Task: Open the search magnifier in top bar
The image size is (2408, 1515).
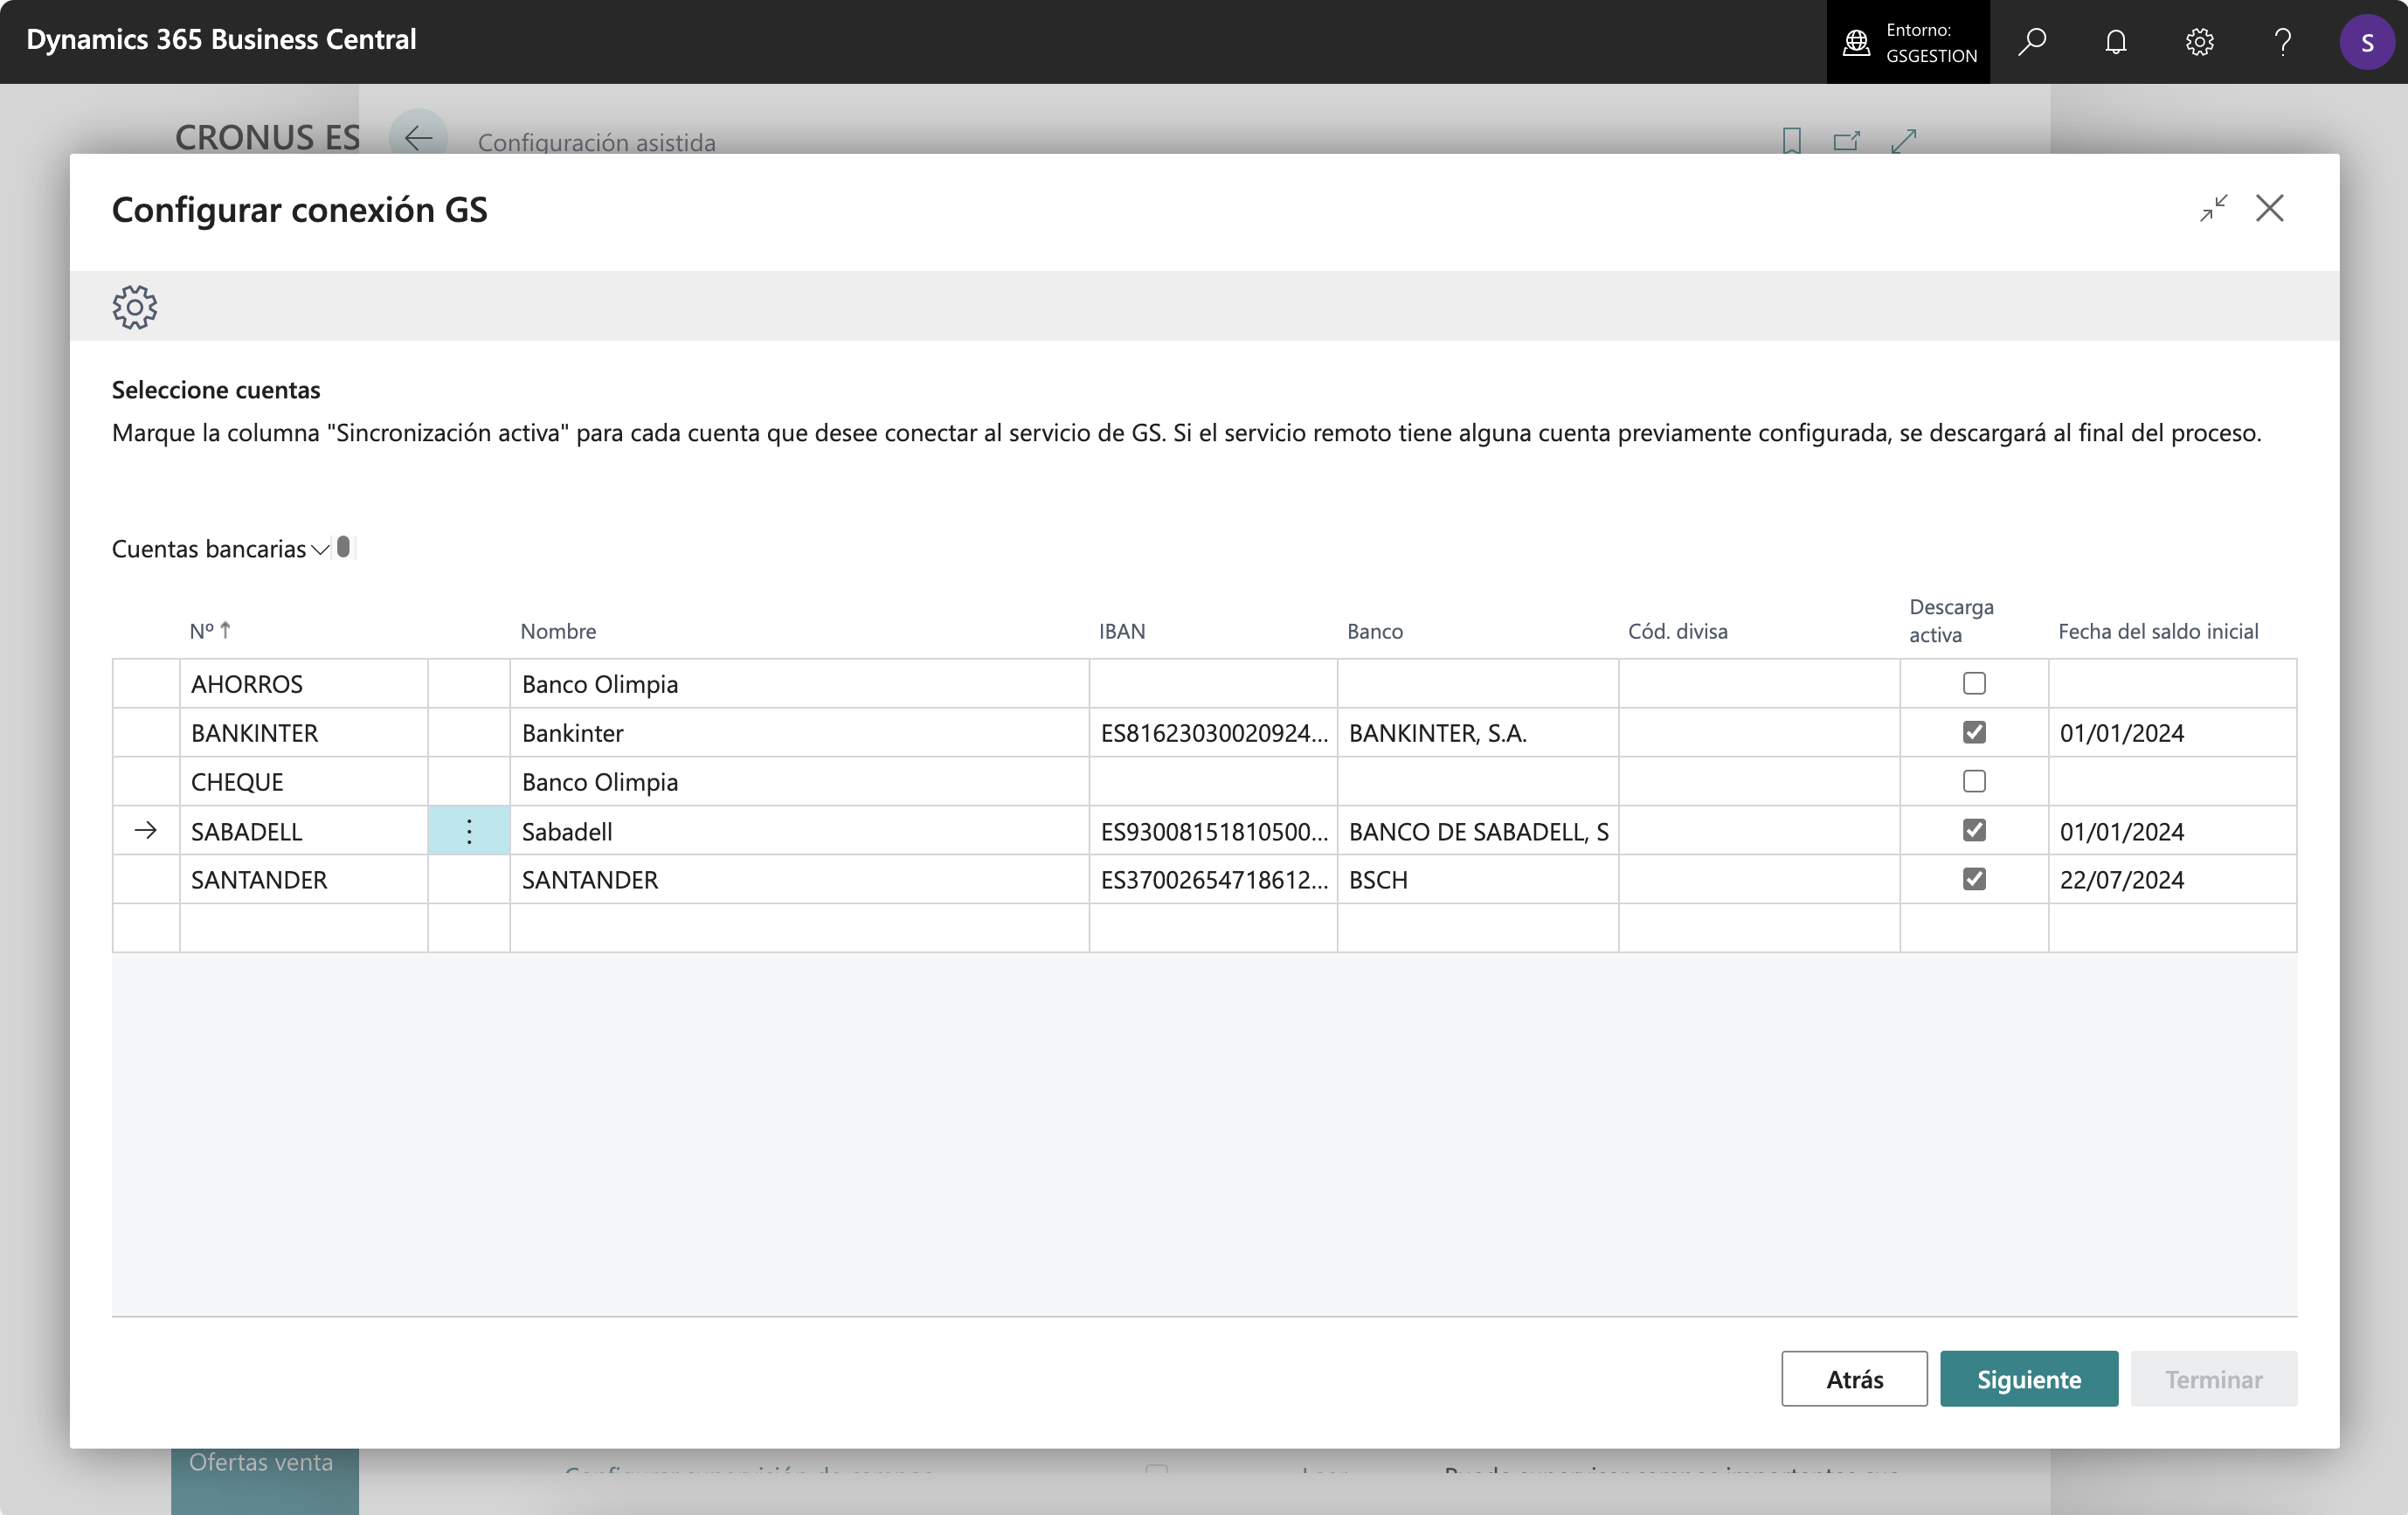Action: (x=2031, y=41)
